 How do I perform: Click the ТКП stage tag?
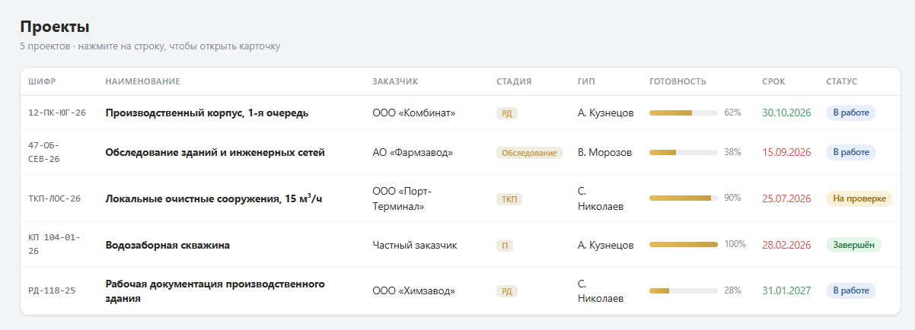(509, 199)
